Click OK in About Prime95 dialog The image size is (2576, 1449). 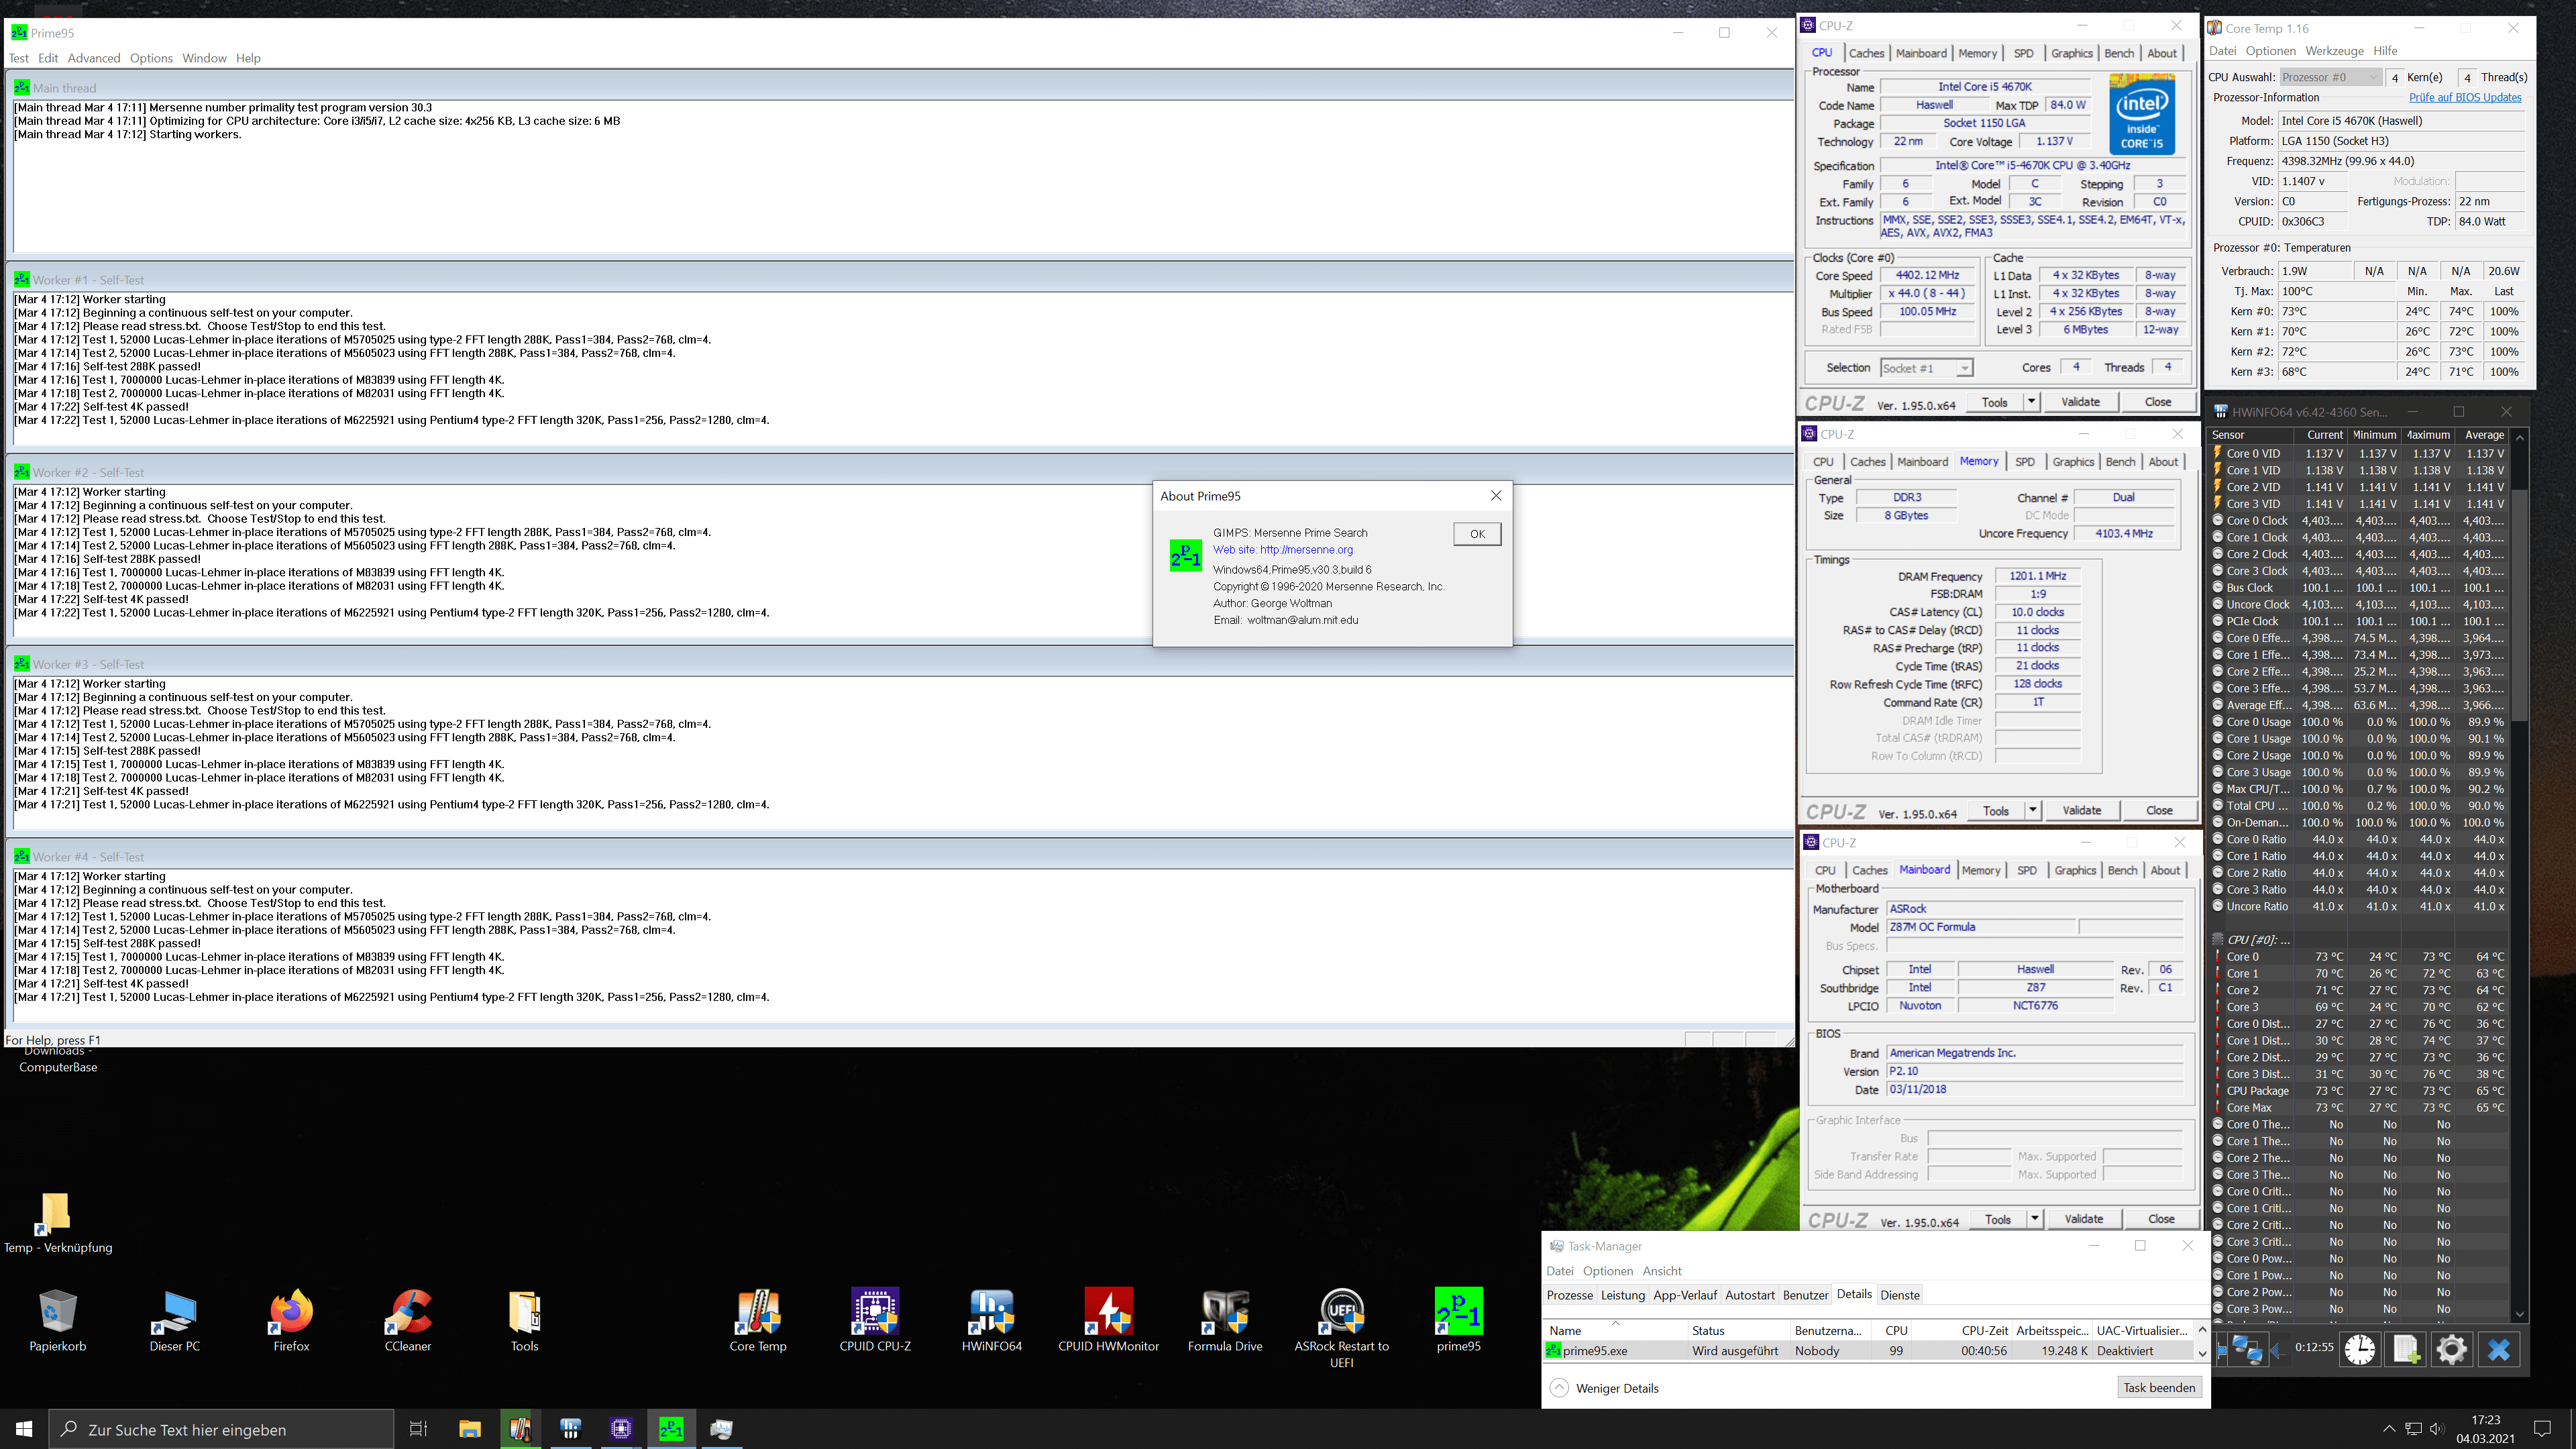(x=1477, y=534)
